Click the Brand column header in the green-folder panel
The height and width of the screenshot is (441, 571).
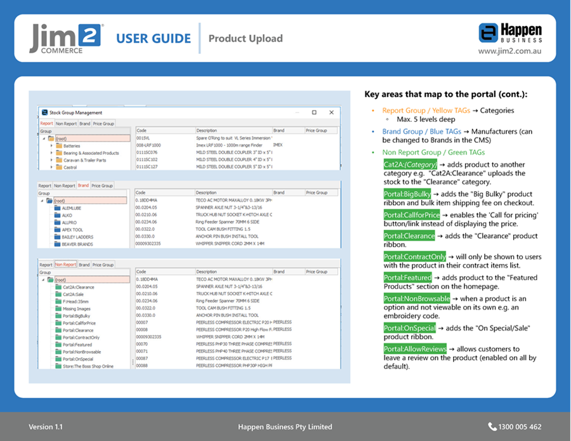point(289,272)
